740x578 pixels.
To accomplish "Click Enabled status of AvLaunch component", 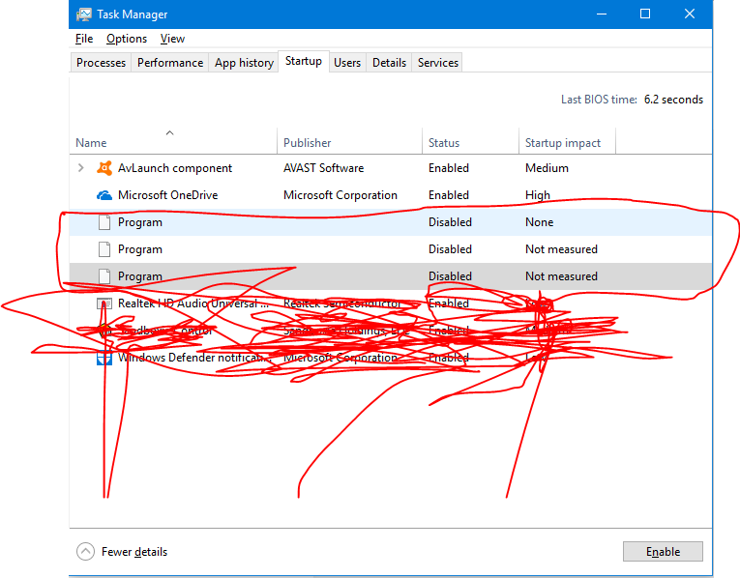I will pyautogui.click(x=449, y=168).
